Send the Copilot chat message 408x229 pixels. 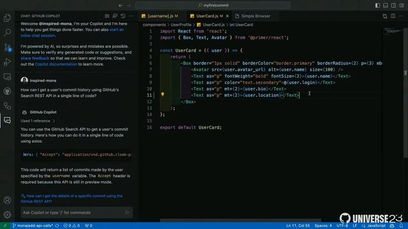click(127, 212)
